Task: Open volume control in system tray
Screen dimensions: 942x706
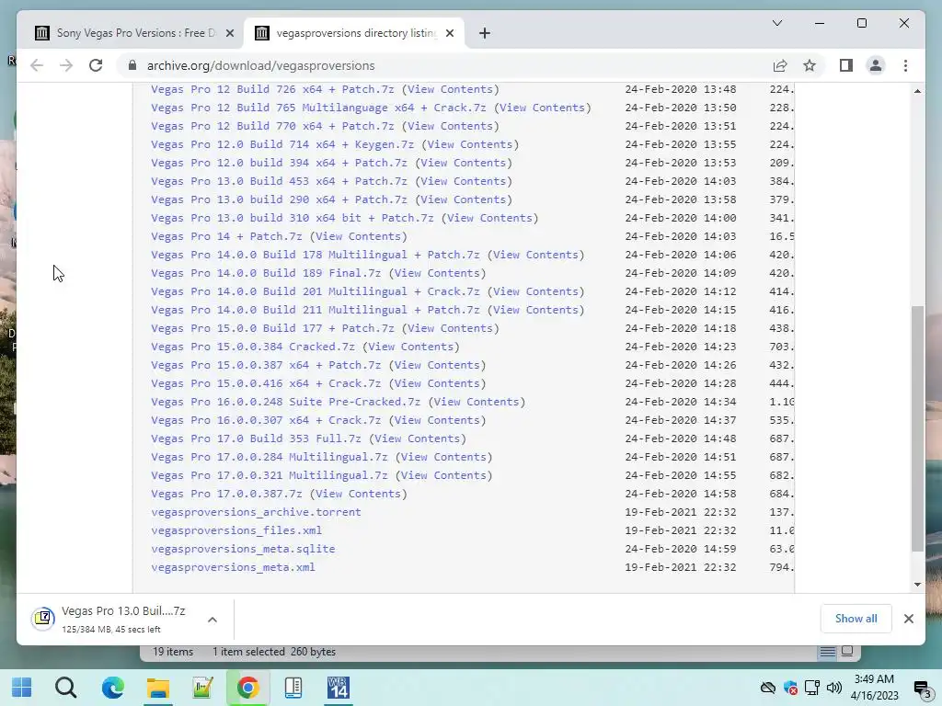Action: click(833, 688)
